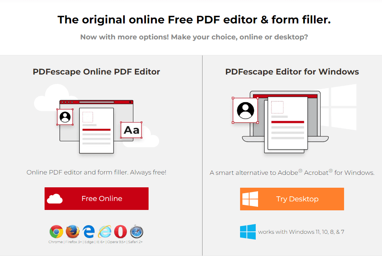This screenshot has width=382, height=256.
Task: Click the profile avatar in online illustration
Action: click(65, 117)
